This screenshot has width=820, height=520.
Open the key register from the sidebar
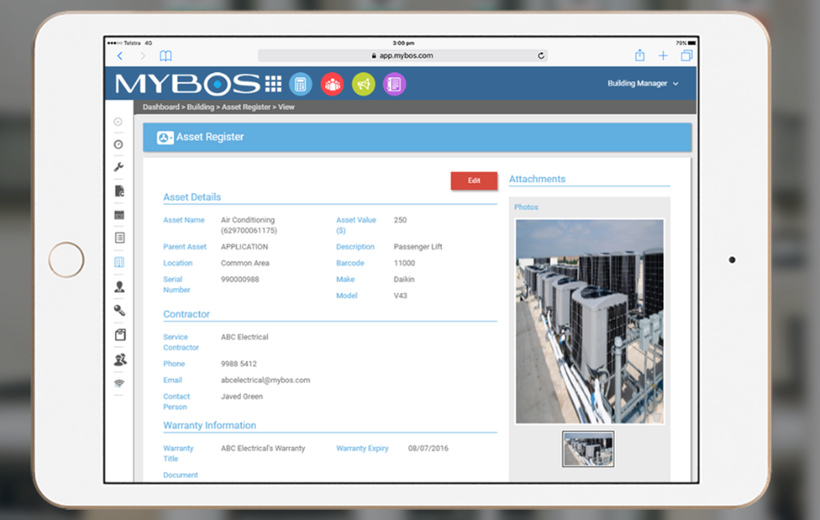click(118, 310)
